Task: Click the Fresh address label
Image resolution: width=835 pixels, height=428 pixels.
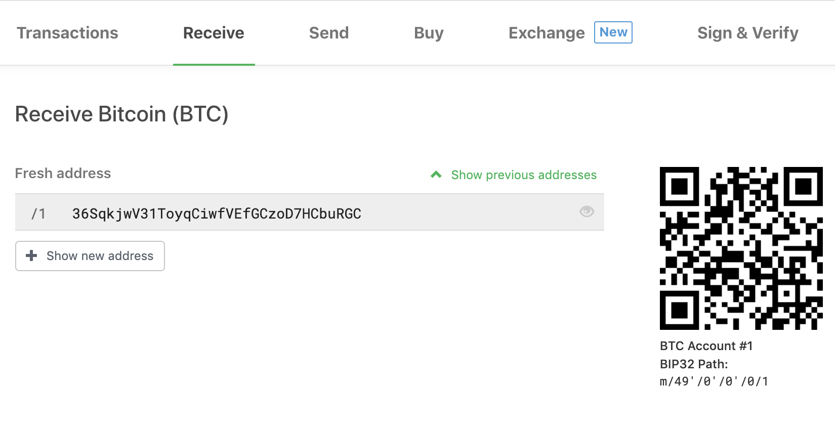Action: coord(63,174)
